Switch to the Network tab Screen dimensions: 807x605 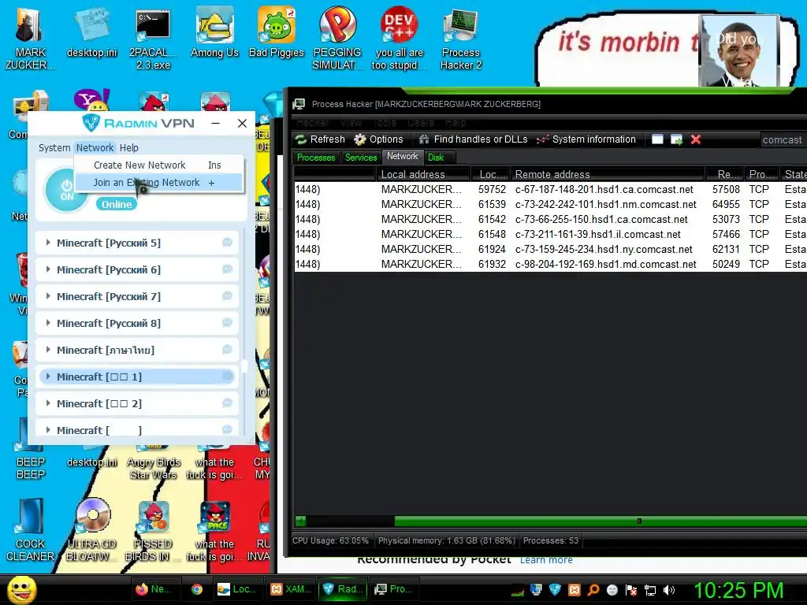pos(403,157)
